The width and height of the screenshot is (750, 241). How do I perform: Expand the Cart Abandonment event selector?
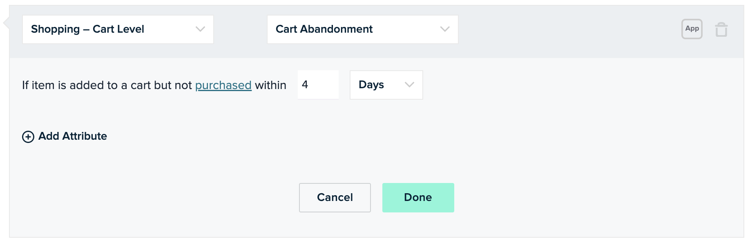363,29
